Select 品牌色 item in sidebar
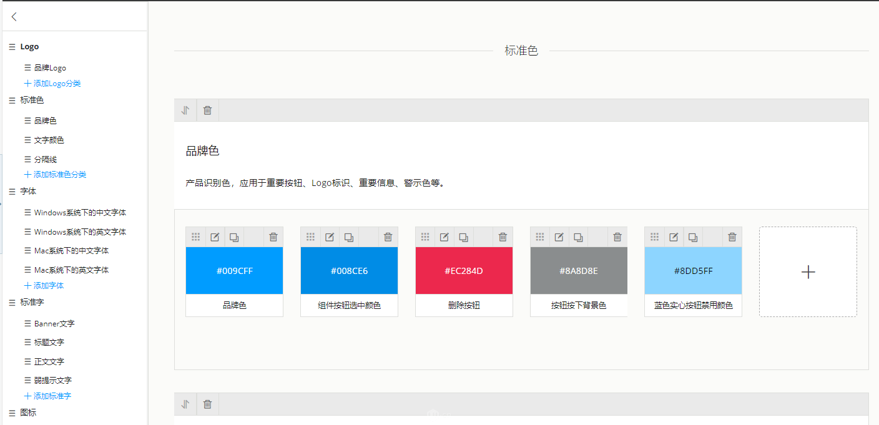This screenshot has height=425, width=879. pyautogui.click(x=45, y=121)
